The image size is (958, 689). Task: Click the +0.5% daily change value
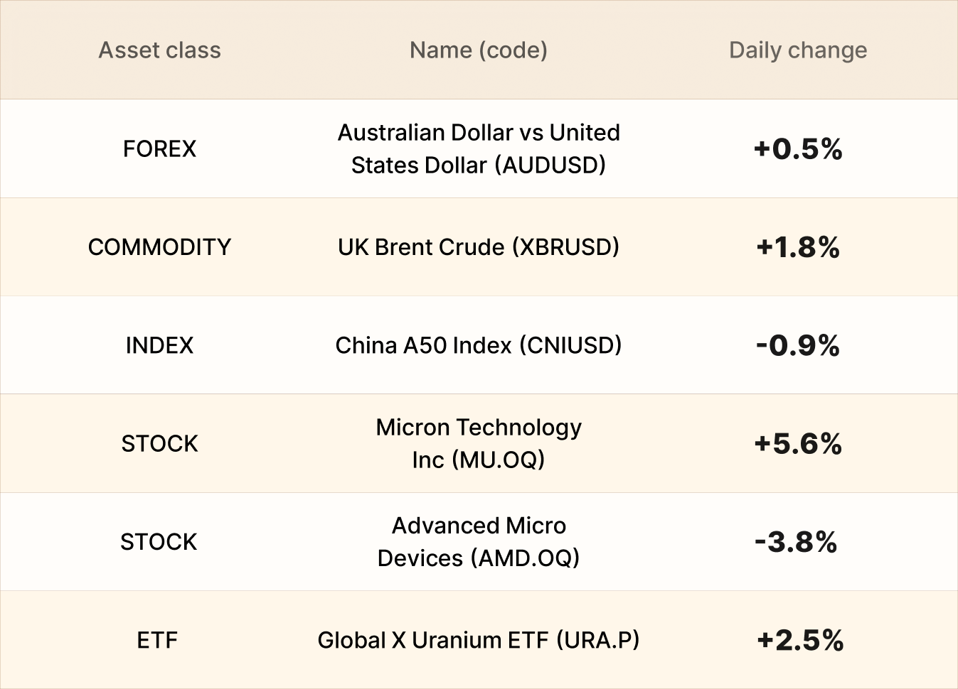(x=798, y=149)
